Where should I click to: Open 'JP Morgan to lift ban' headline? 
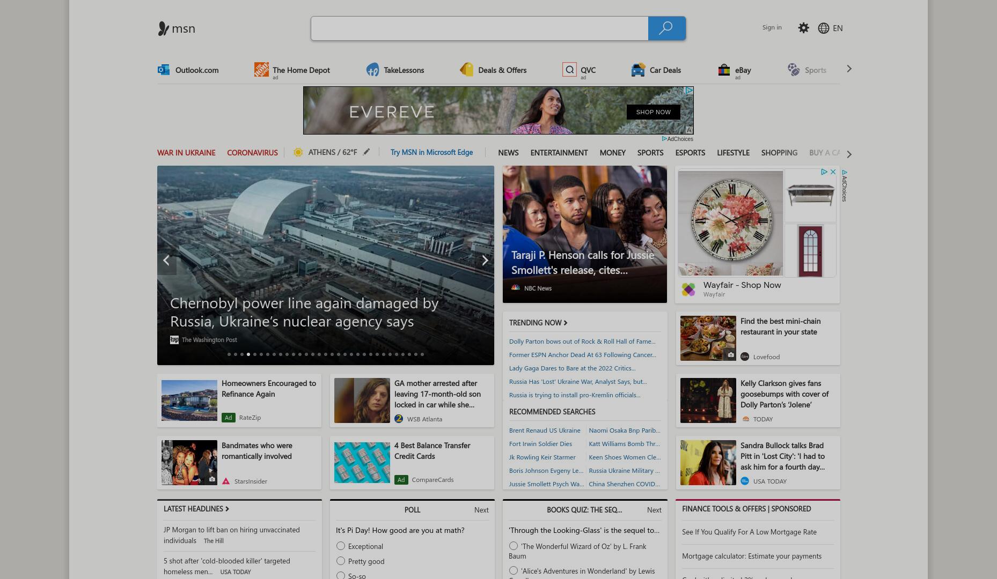(232, 535)
